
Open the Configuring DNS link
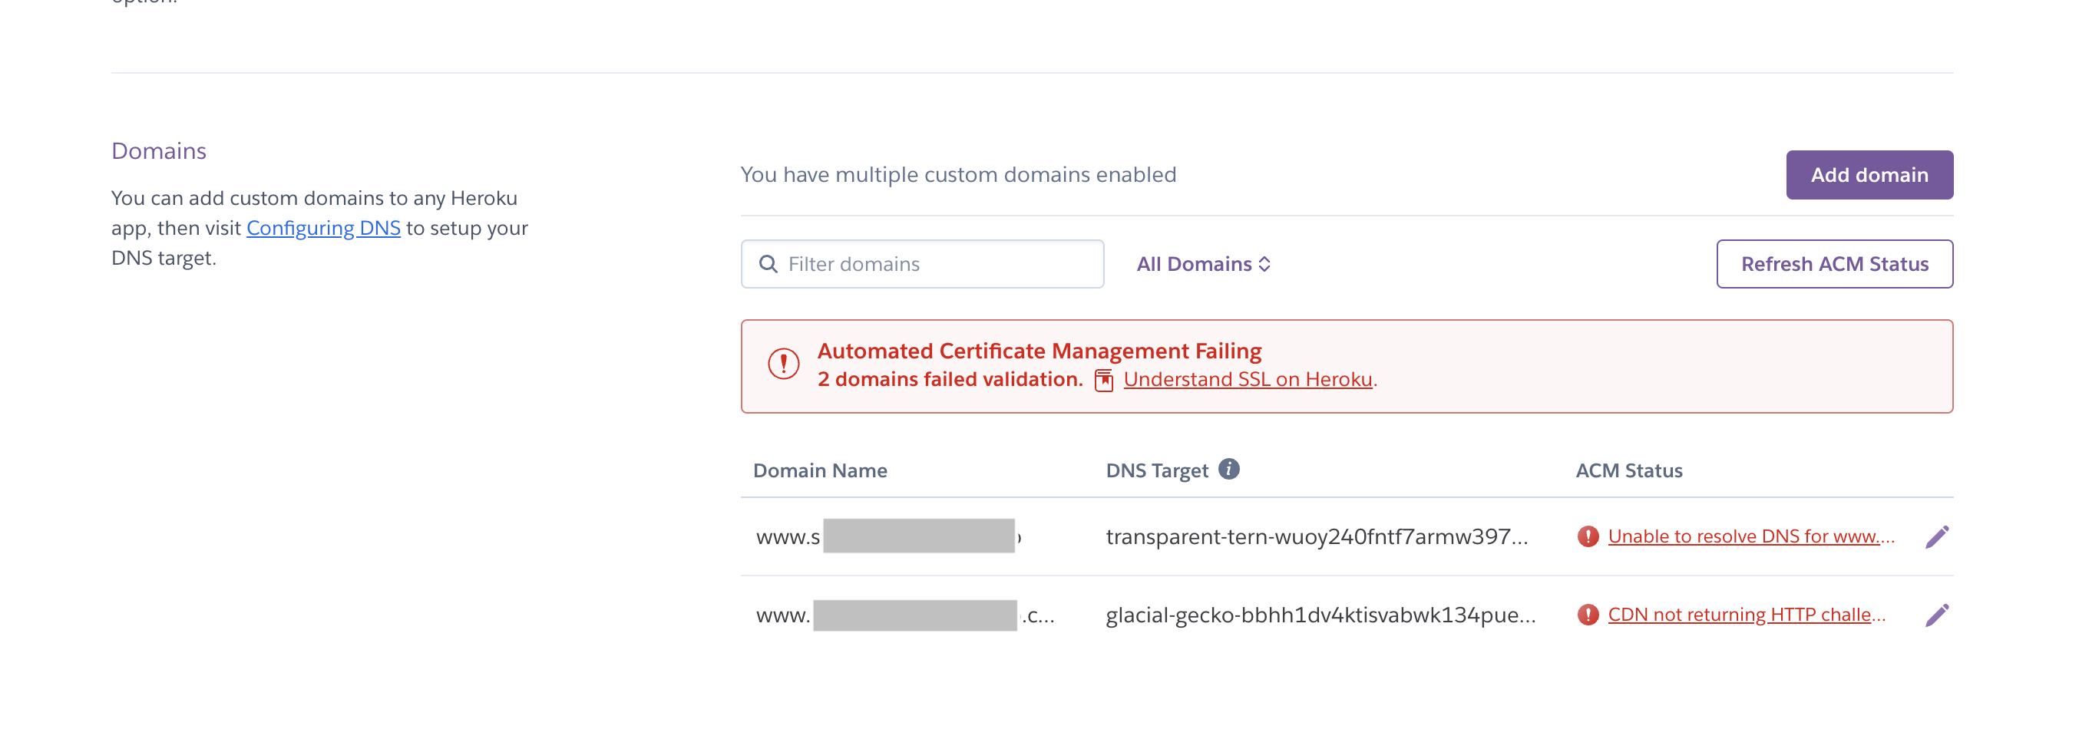[322, 229]
